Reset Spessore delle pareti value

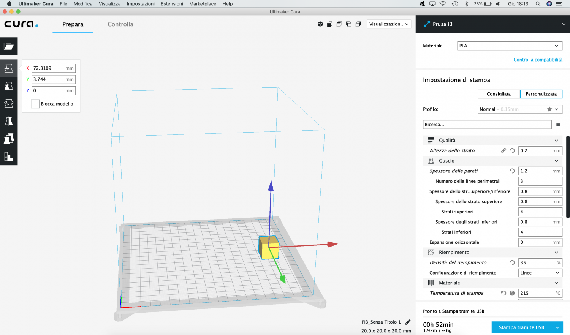click(x=512, y=171)
